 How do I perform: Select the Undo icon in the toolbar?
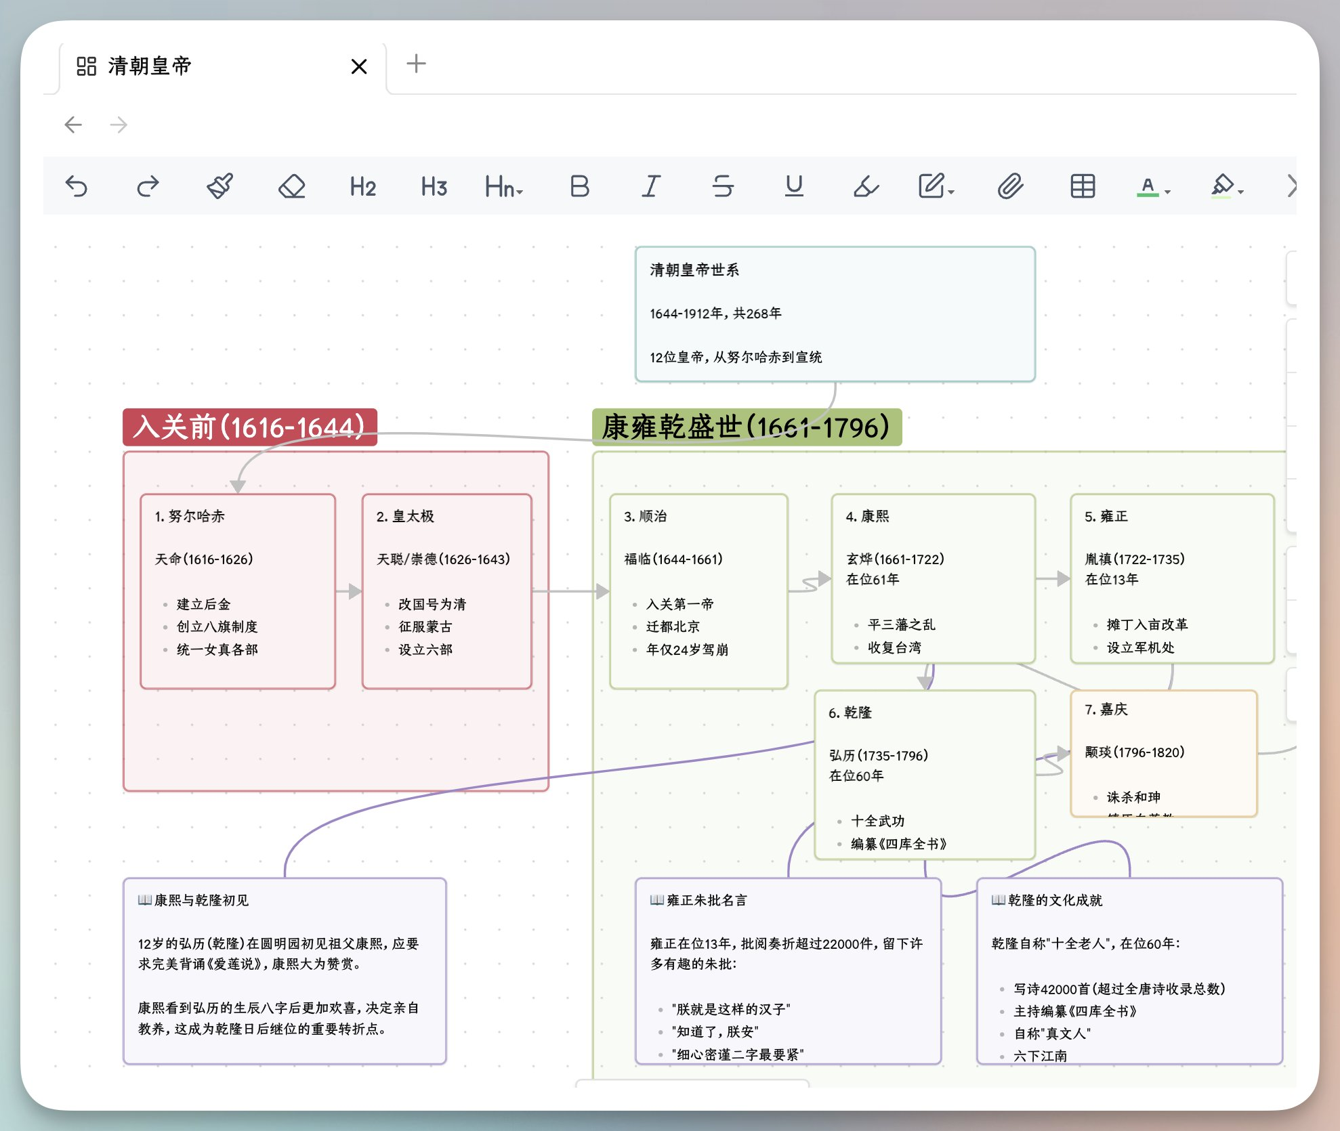[x=78, y=186]
